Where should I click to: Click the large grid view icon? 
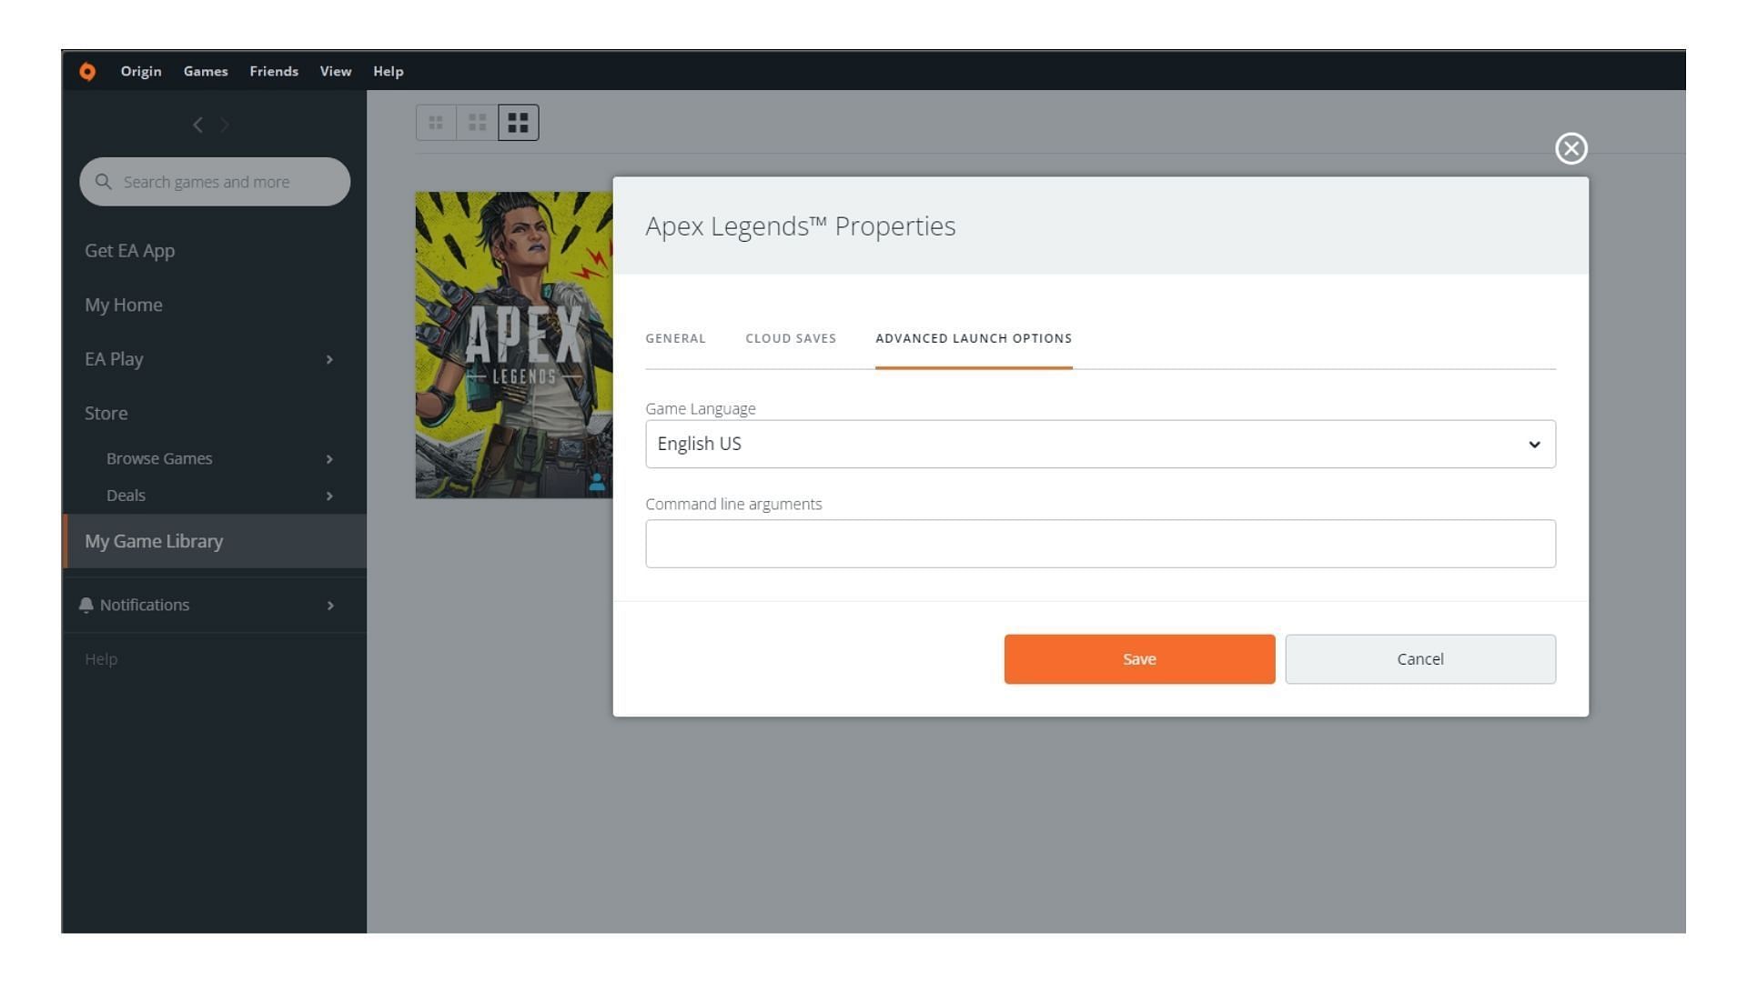coord(517,123)
